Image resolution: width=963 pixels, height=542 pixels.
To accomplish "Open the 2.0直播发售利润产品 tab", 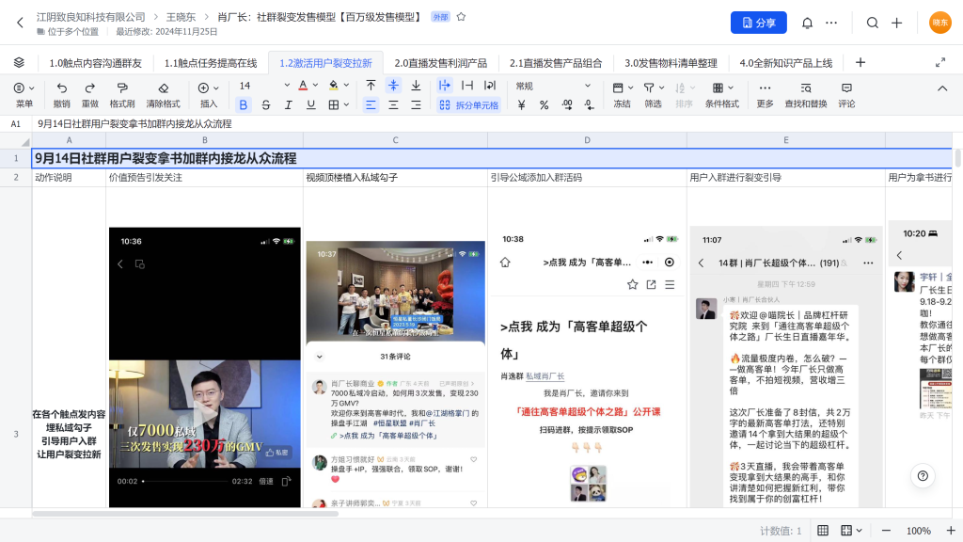I will point(440,63).
